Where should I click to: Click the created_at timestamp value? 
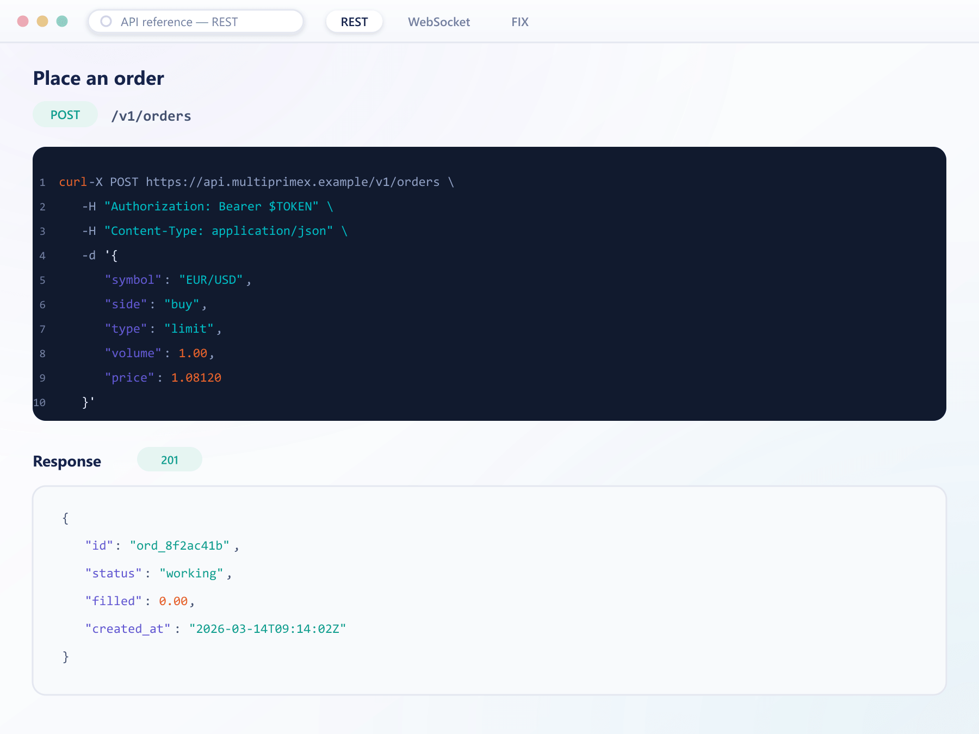(268, 629)
